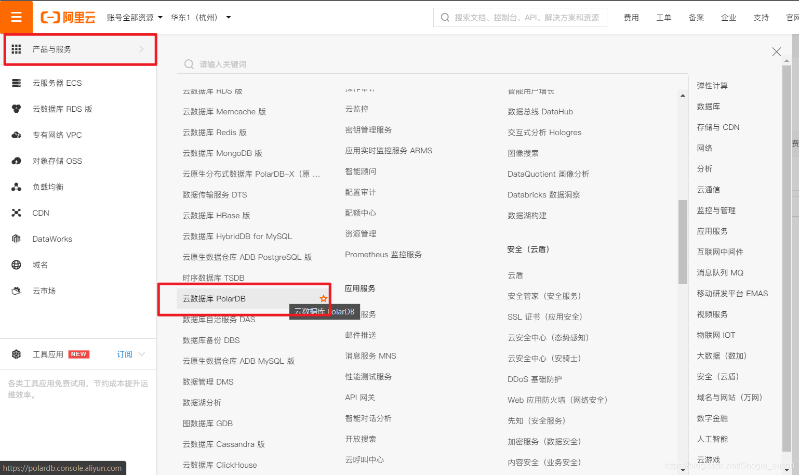Open 云数据库 ClickHouse
The width and height of the screenshot is (799, 475).
point(220,465)
